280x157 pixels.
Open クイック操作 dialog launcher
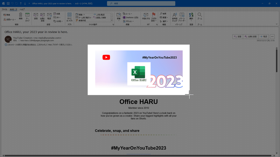pyautogui.click(x=113, y=24)
